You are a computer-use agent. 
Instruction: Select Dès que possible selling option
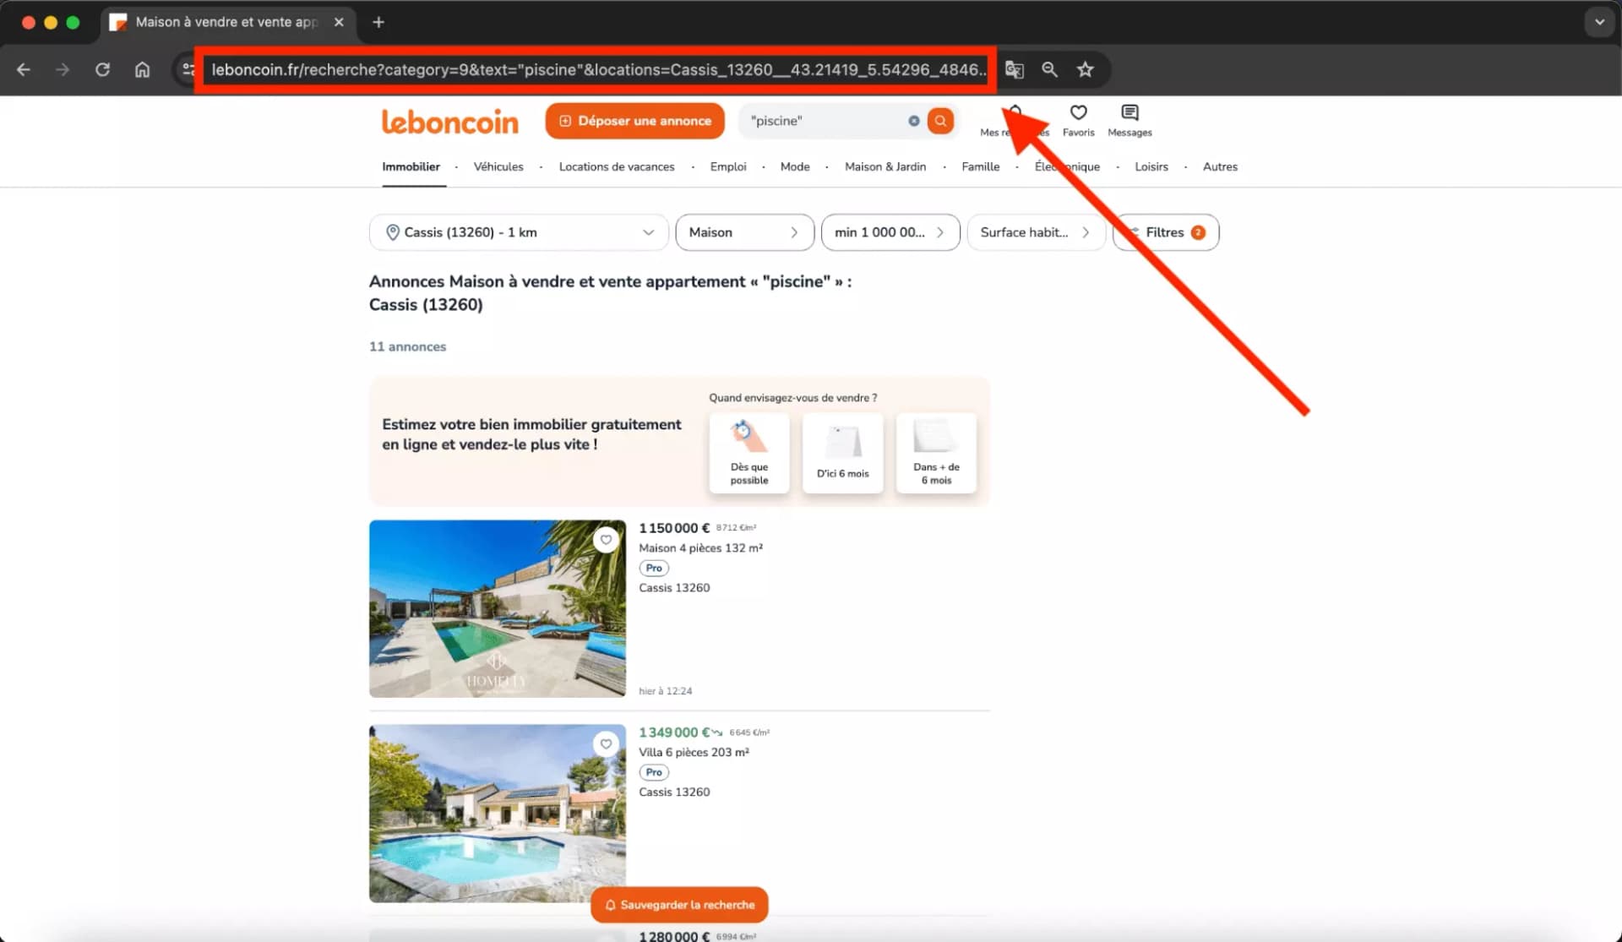click(x=749, y=453)
